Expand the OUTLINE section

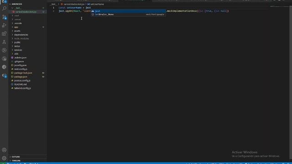[x=16, y=157]
